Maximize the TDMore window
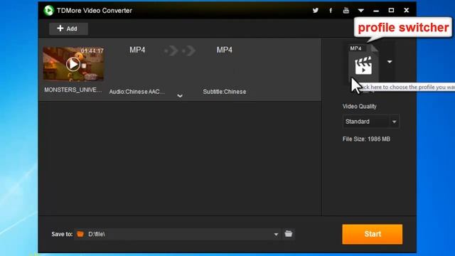Screen dimensions: 455x256 tap(391, 11)
